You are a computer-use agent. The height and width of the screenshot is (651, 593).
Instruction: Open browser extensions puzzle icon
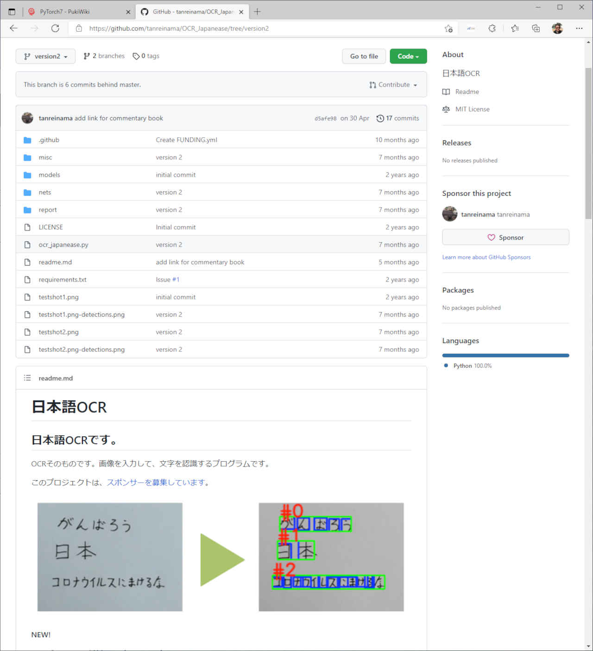[492, 28]
